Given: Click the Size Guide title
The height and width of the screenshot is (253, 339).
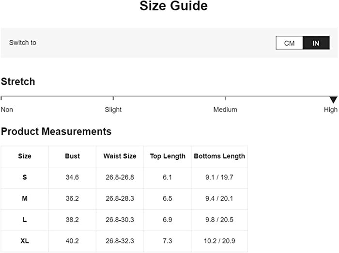Looking at the screenshot, I should (x=173, y=6).
